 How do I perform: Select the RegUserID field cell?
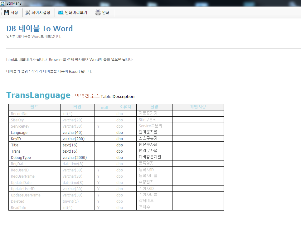[x=34, y=170]
